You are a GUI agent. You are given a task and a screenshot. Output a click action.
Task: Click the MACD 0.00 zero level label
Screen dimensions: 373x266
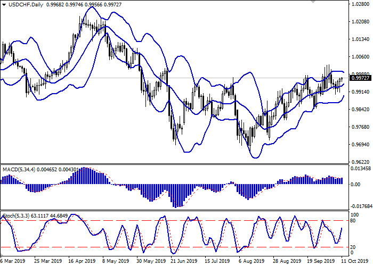tap(355, 185)
